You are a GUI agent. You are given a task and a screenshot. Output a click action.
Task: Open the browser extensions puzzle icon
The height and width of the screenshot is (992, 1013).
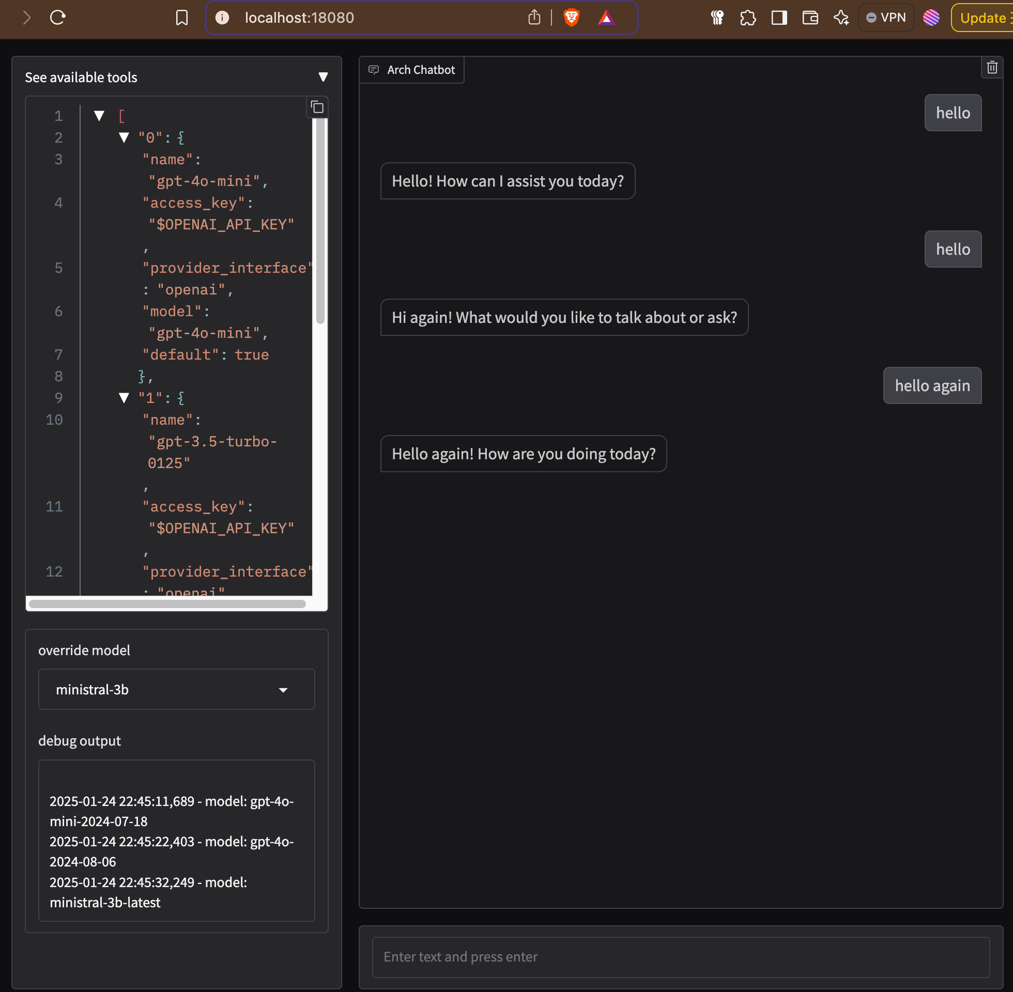point(748,18)
